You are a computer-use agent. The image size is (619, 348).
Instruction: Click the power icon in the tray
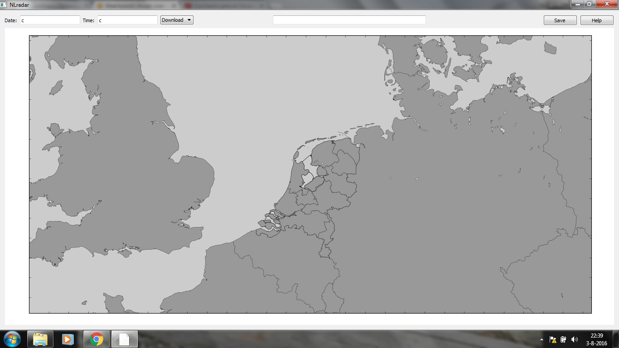(564, 339)
